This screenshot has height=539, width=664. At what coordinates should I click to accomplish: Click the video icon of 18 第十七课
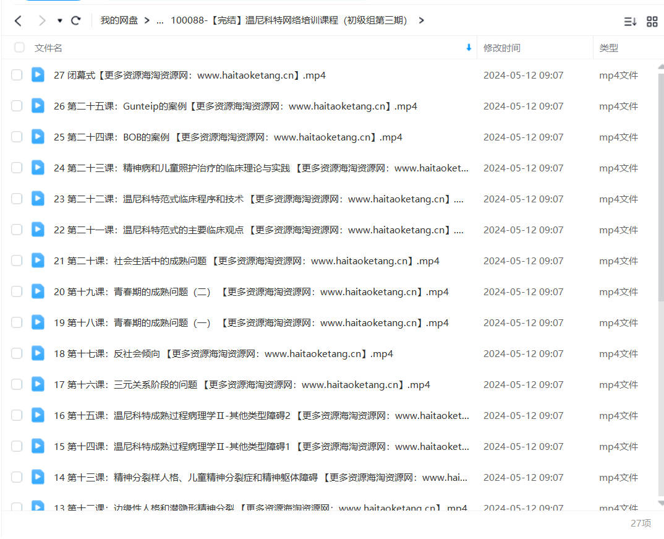[x=38, y=353]
